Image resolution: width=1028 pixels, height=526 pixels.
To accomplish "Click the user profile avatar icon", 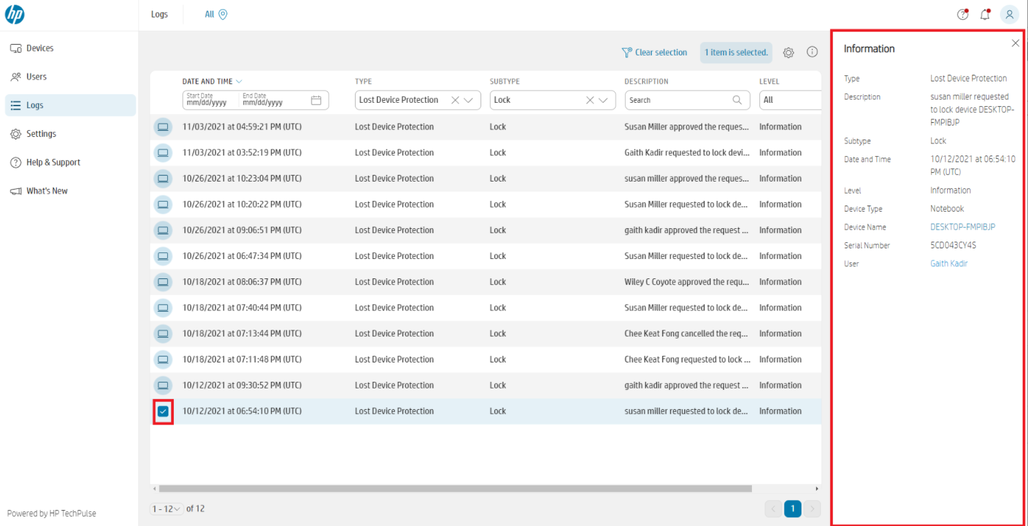I will pos(1009,14).
